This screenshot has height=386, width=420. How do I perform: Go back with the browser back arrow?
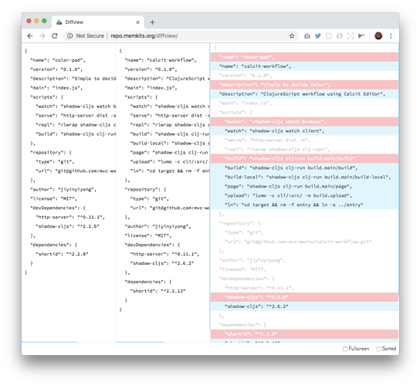tap(30, 36)
